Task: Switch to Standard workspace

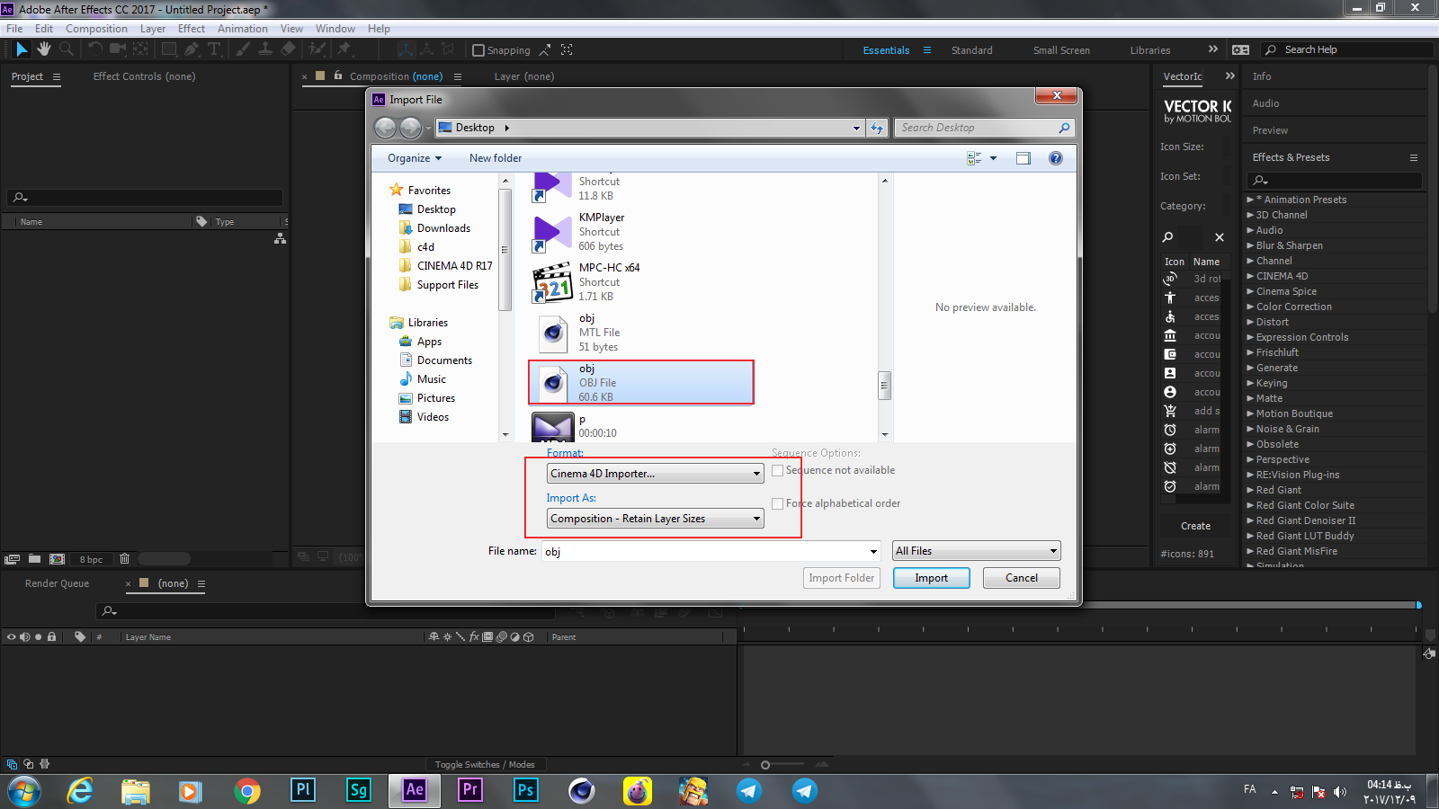Action: pos(972,50)
